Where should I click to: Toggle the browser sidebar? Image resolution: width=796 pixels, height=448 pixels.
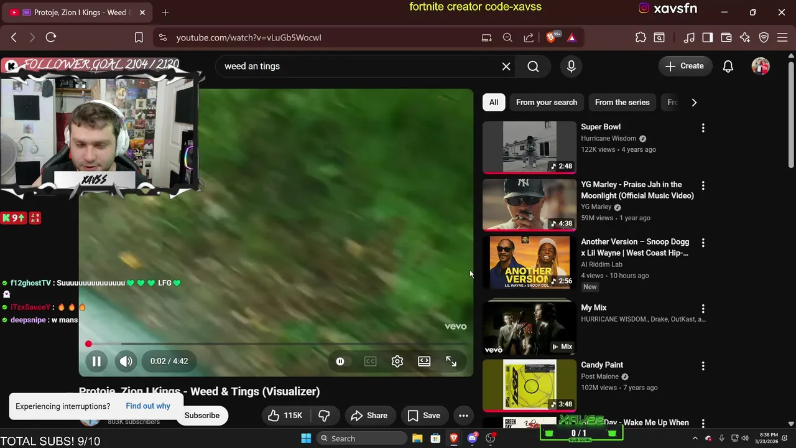pos(708,37)
